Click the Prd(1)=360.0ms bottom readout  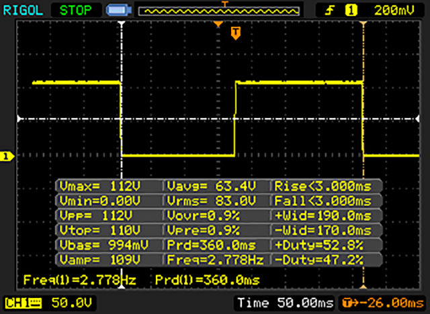point(208,280)
